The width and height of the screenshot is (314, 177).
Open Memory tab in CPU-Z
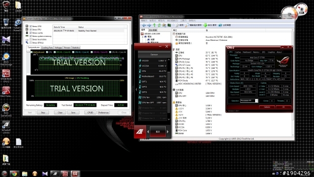[x=256, y=52]
